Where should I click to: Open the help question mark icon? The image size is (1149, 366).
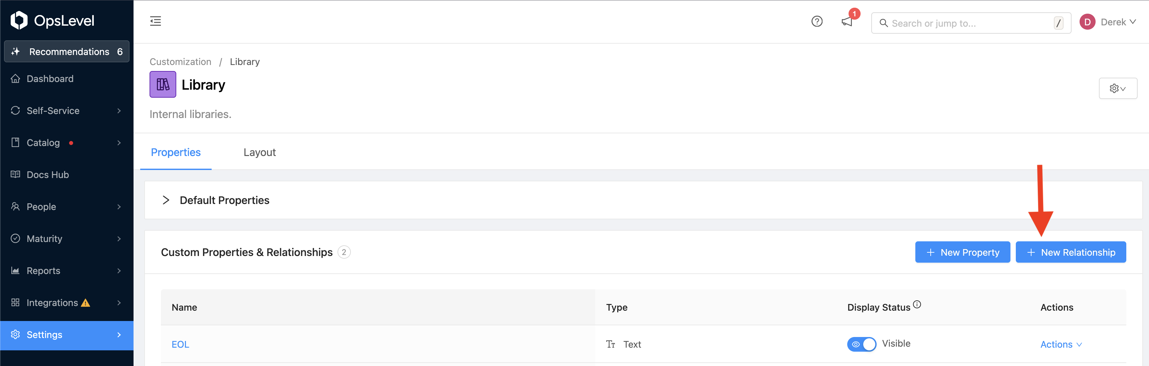pos(817,21)
